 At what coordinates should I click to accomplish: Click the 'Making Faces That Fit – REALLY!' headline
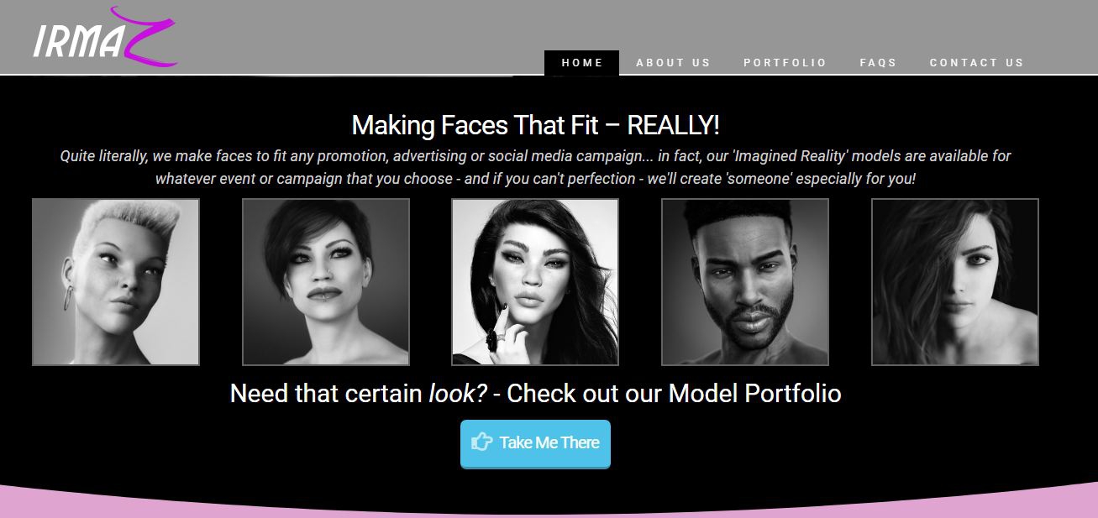(535, 125)
